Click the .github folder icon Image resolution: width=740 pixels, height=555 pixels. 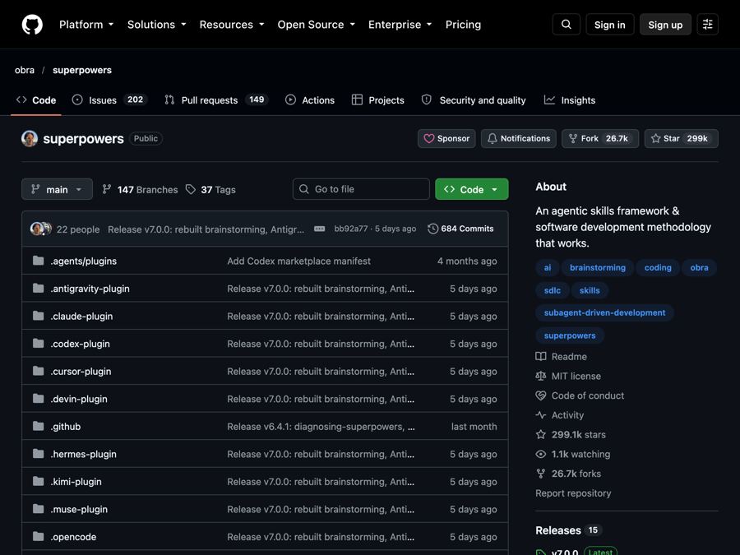pos(38,426)
